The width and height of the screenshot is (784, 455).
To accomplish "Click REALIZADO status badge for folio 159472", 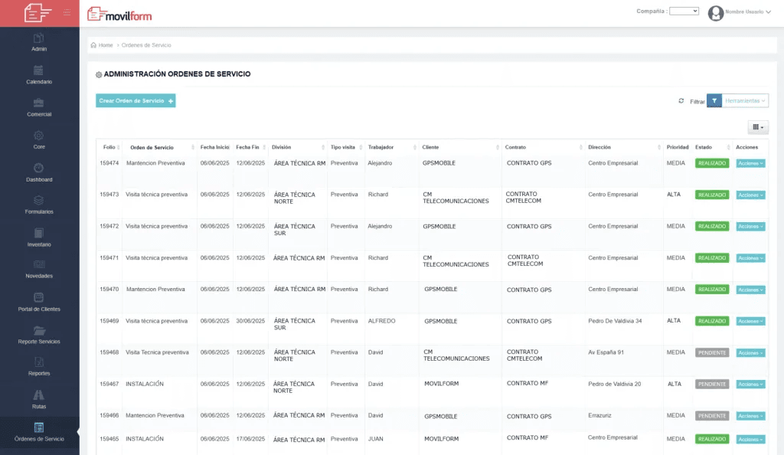I will pos(712,227).
